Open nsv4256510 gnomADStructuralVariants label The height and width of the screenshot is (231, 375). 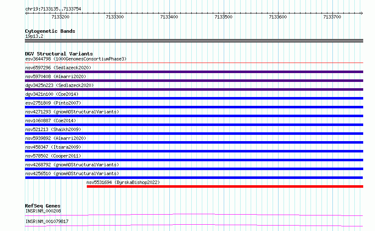pyautogui.click(x=72, y=173)
